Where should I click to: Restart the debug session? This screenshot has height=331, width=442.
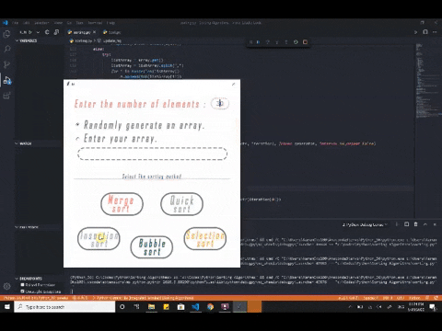pyautogui.click(x=296, y=42)
